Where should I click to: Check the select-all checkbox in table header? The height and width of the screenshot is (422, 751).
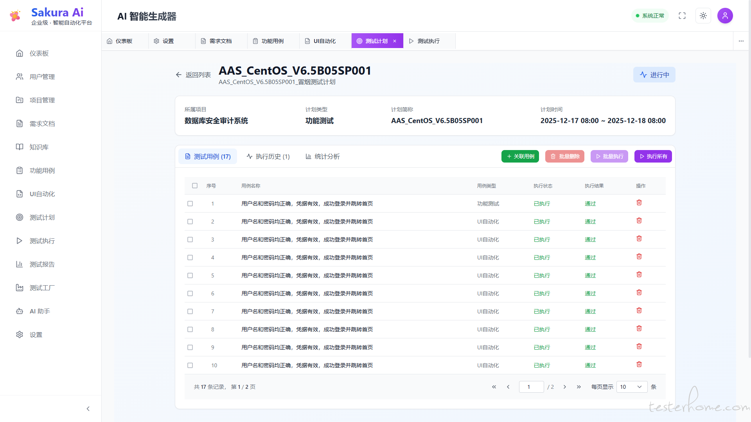pos(195,186)
